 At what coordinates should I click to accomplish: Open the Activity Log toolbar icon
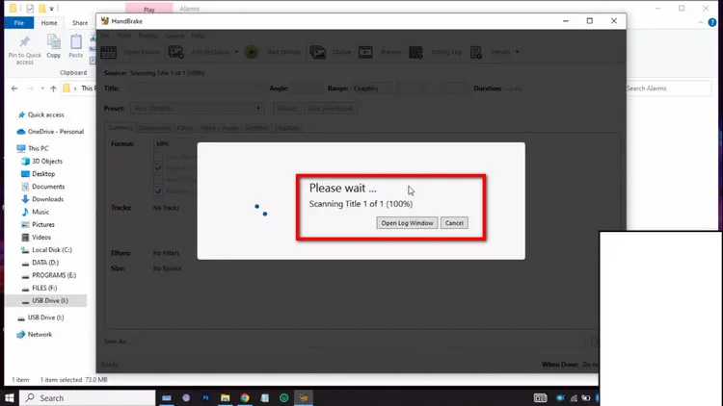pyautogui.click(x=415, y=52)
